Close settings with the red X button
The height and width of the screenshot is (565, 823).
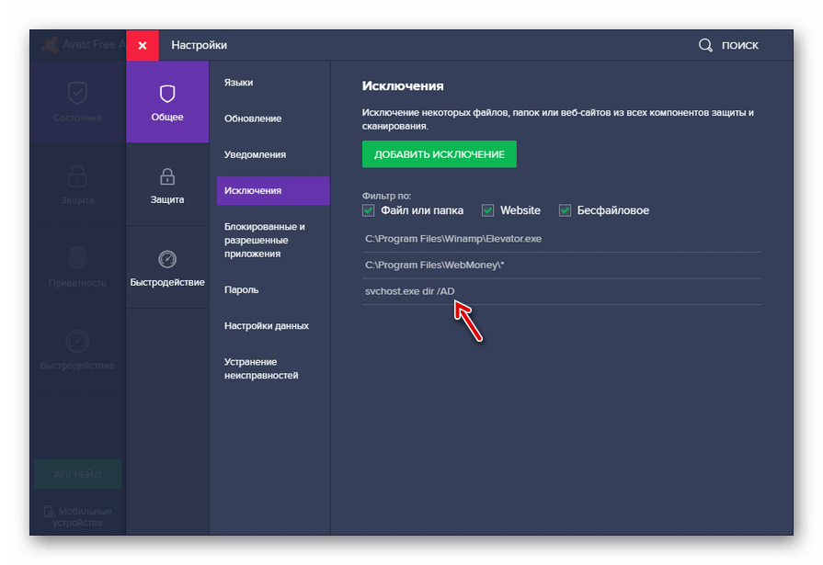point(143,45)
